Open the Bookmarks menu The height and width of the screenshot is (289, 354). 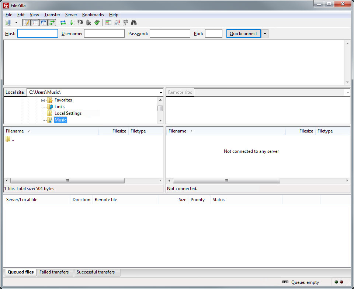point(93,15)
